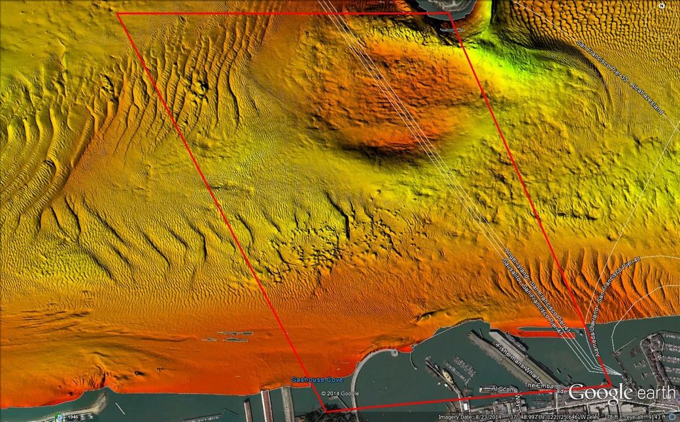This screenshot has width=680, height=422.
Task: Click the Angel Island - San Francisco Pier 41 route label
Action: (x=537, y=287)
